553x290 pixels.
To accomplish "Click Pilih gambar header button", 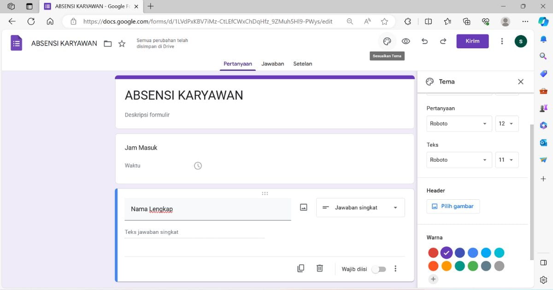I will pos(453,206).
